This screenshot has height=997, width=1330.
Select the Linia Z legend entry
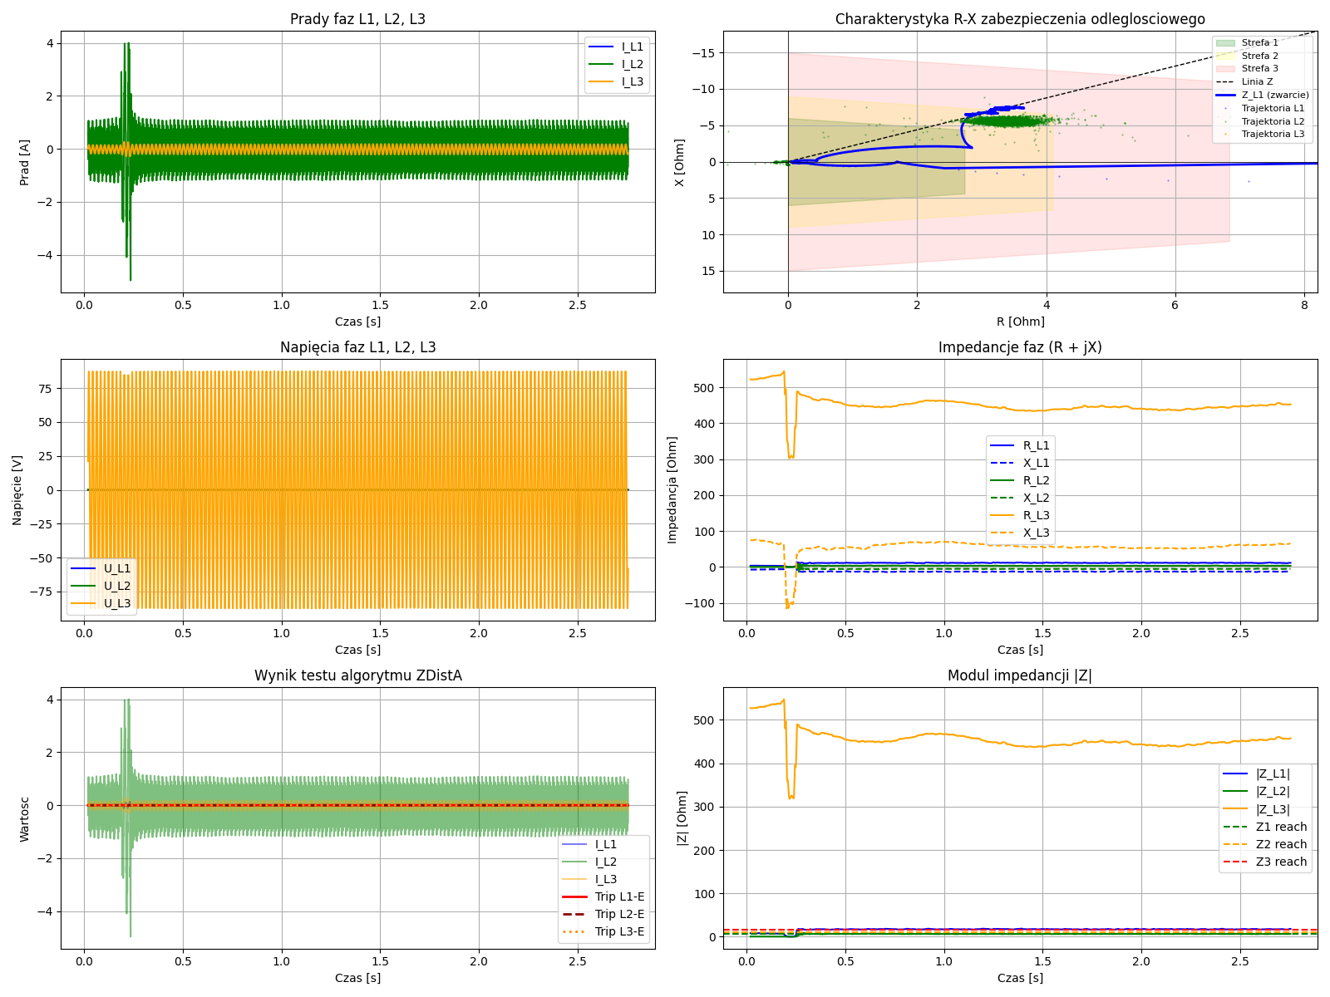point(1257,81)
